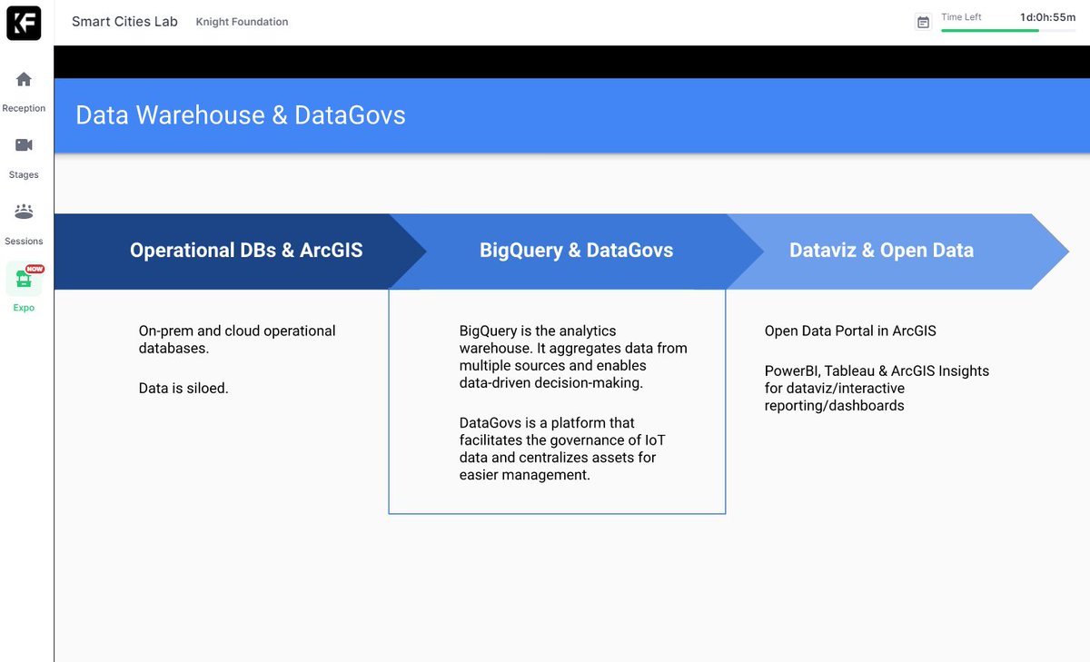Click the calendar schedule icon
Screen dimensions: 1090x662
point(923,22)
